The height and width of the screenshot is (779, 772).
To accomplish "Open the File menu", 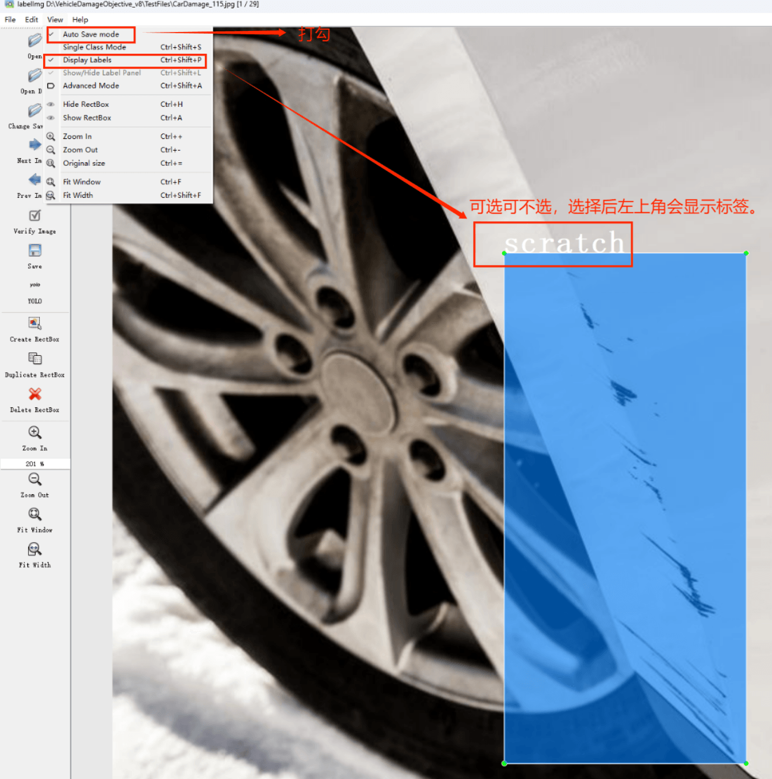I will coord(10,19).
